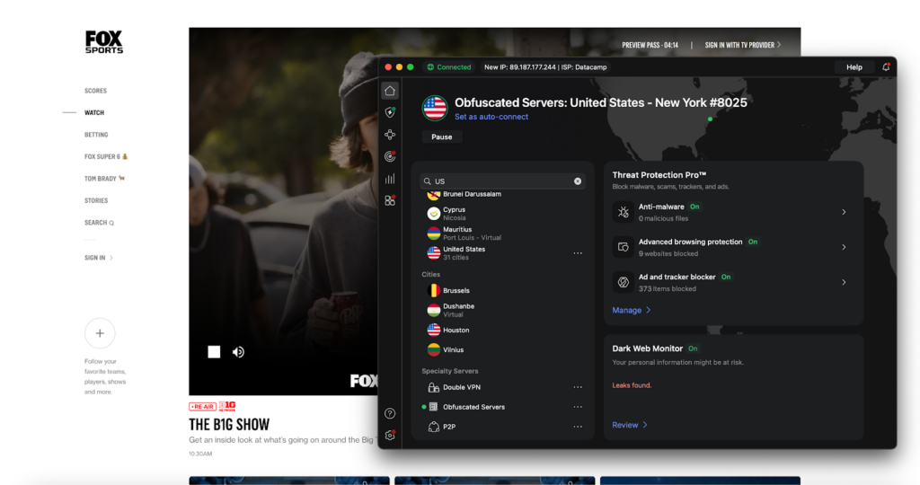Mute the Fox Sports video volume
The width and height of the screenshot is (920, 485).
pyautogui.click(x=238, y=352)
